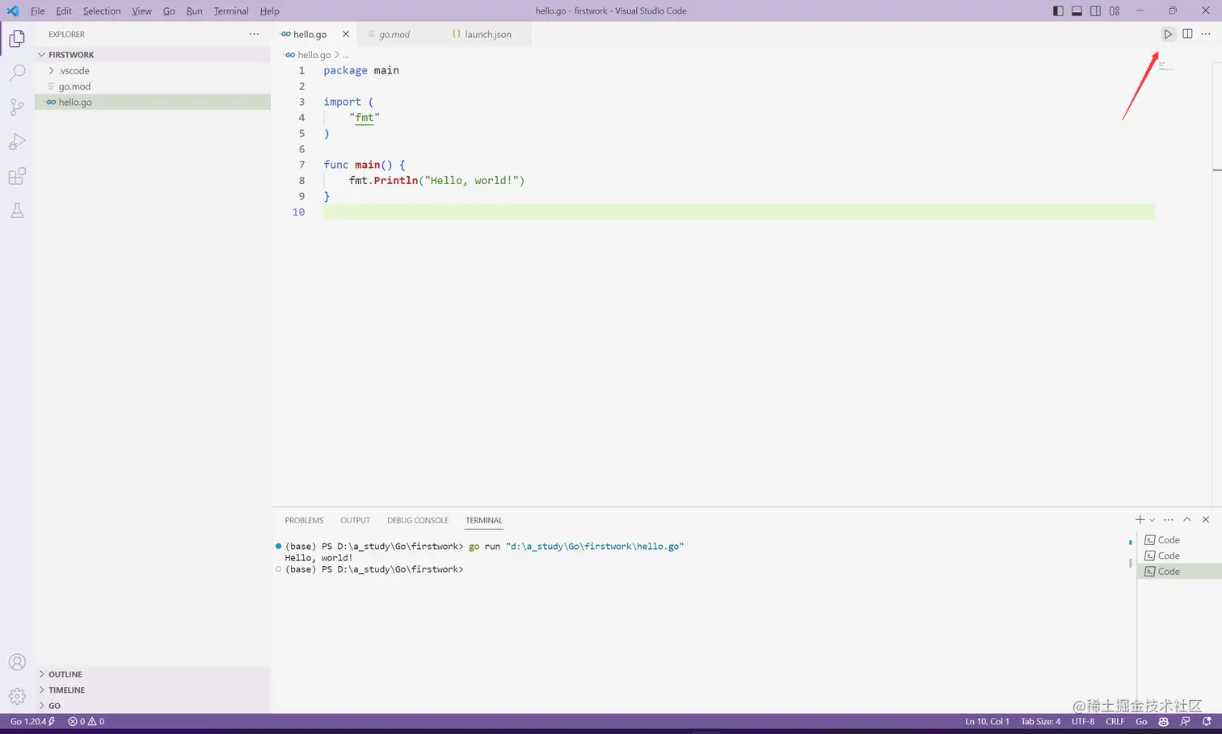The height and width of the screenshot is (734, 1222).
Task: Click the "package main" line in the editor
Action: pos(361,70)
